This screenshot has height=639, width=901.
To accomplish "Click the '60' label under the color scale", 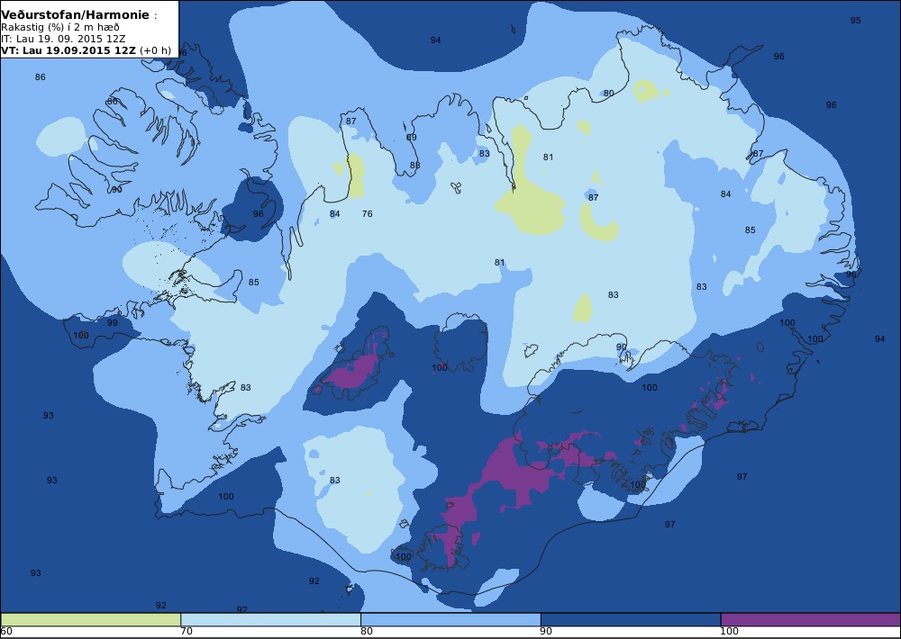I will click(x=6, y=632).
